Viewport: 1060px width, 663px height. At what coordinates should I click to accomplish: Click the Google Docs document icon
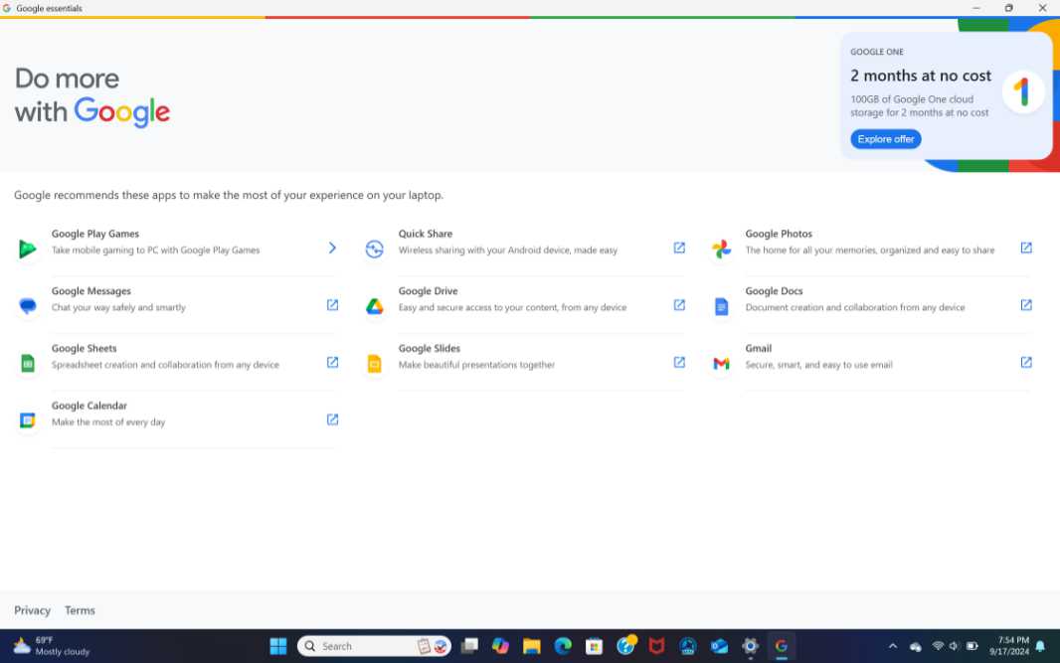pyautogui.click(x=721, y=306)
